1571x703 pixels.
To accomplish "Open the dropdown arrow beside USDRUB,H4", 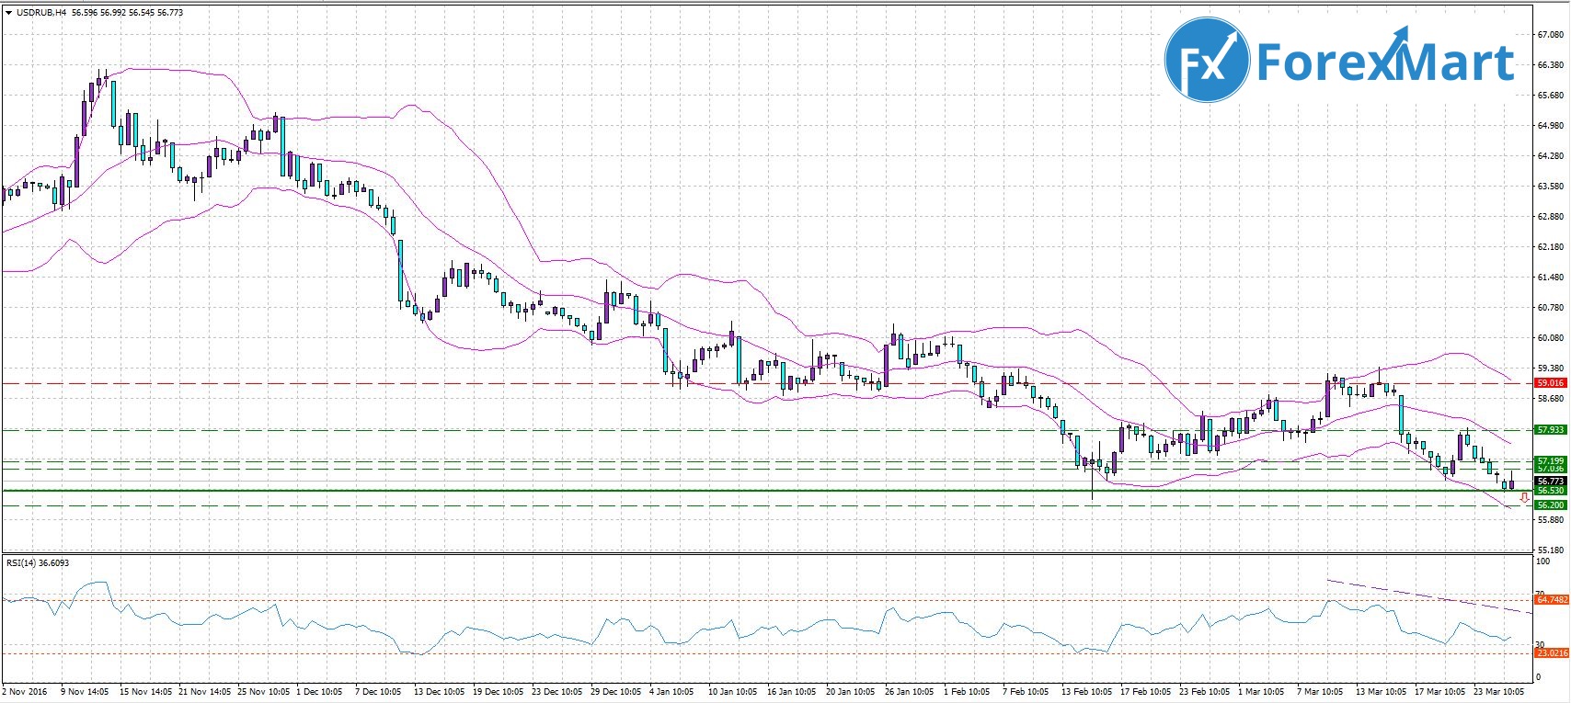I will click(8, 13).
